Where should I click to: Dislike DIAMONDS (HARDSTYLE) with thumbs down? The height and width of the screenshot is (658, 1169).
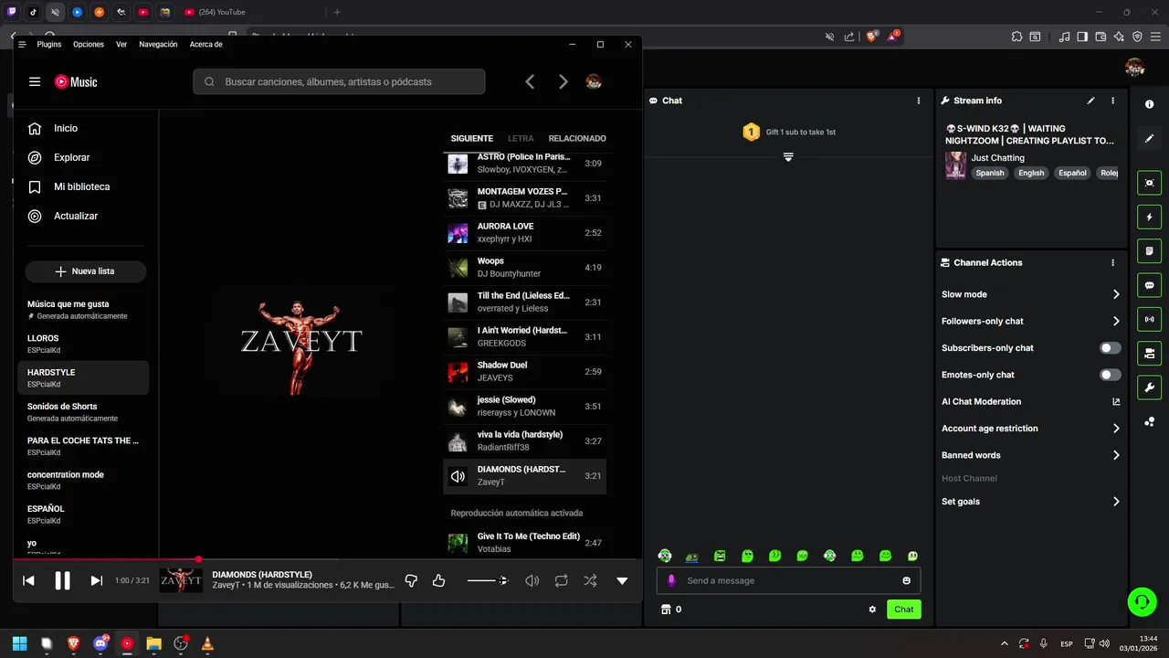[411, 580]
